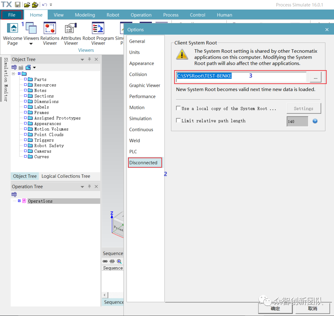Toggle display of the Parts folder

[25, 79]
